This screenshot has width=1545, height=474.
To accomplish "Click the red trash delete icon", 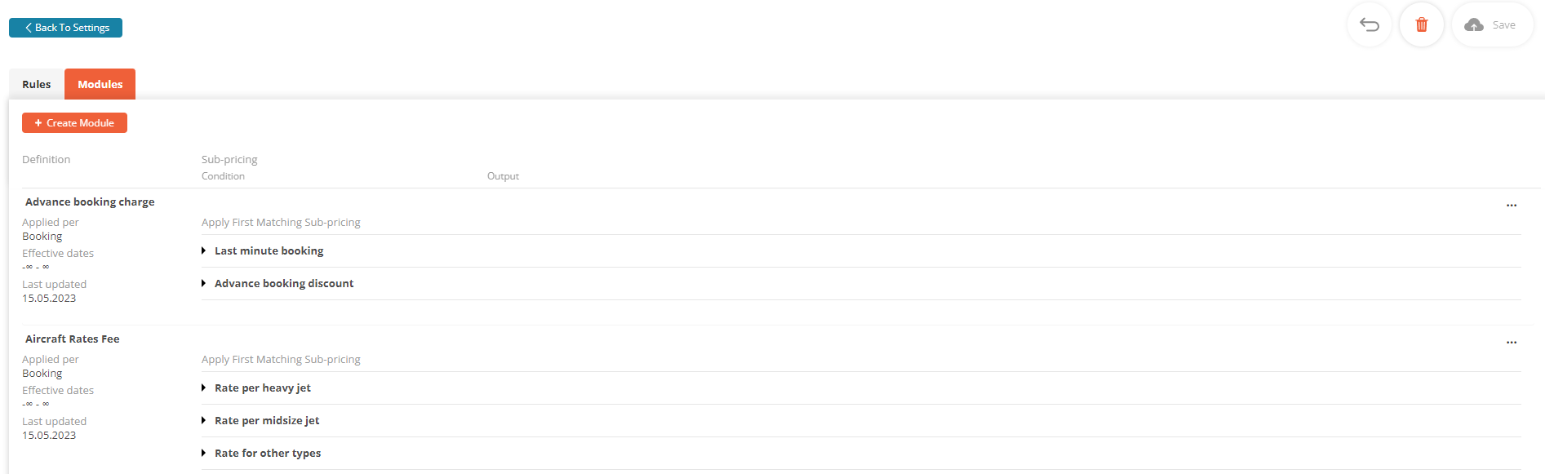I will pyautogui.click(x=1421, y=25).
